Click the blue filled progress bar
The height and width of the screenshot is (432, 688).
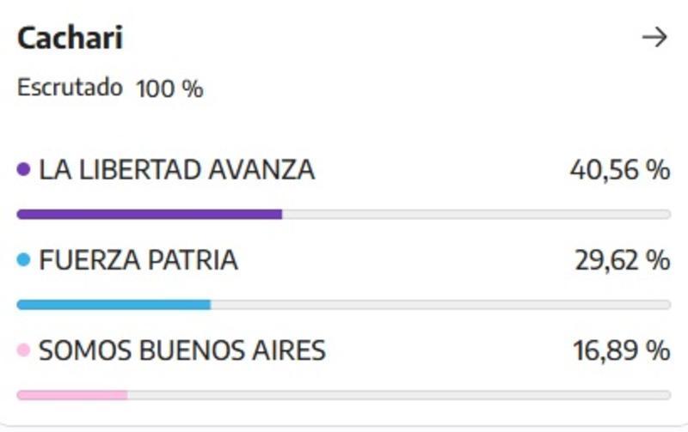tap(114, 305)
